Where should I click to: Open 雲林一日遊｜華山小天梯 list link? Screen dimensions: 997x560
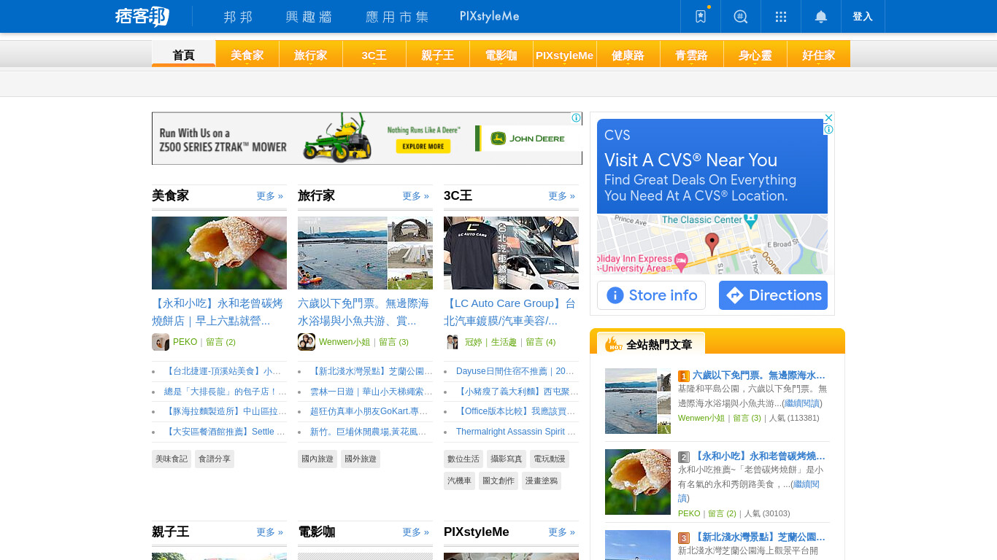tap(372, 392)
